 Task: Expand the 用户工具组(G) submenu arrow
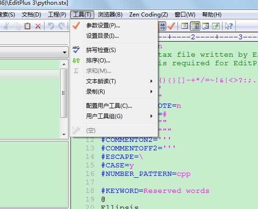(151, 116)
